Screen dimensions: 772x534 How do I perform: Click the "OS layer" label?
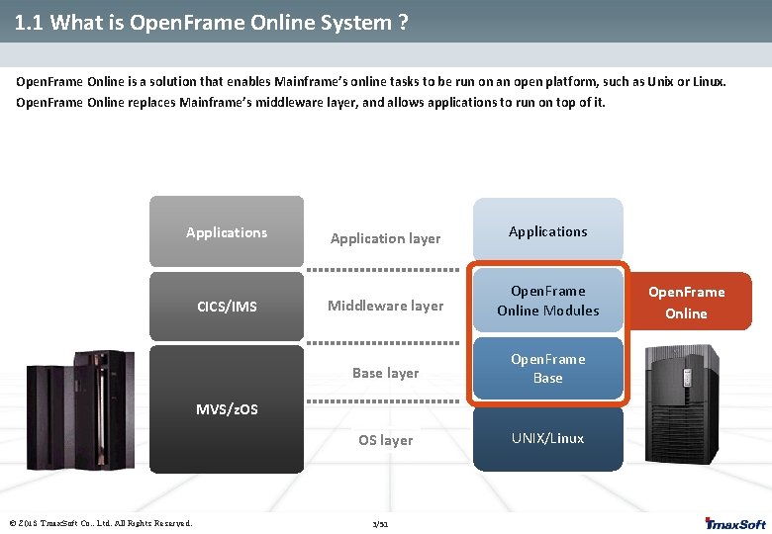point(386,440)
